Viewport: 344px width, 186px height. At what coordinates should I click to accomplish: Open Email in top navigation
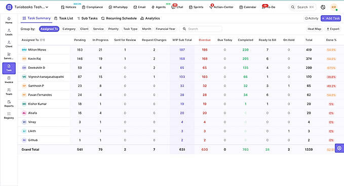coord(139,7)
